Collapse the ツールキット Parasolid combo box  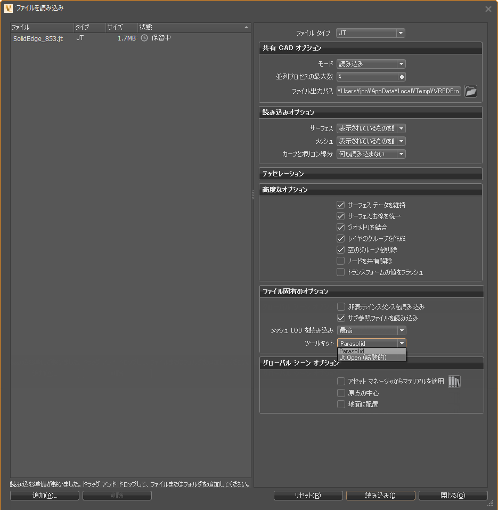[x=372, y=343]
